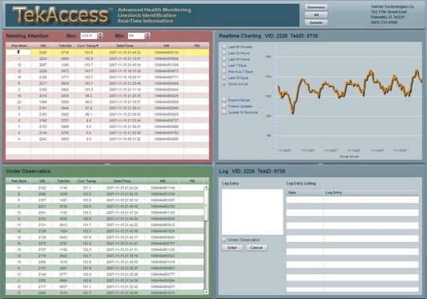Viewport: 427px width, 299px height.
Task: Toggle the Freeze Updates checkbox
Action: 224,106
